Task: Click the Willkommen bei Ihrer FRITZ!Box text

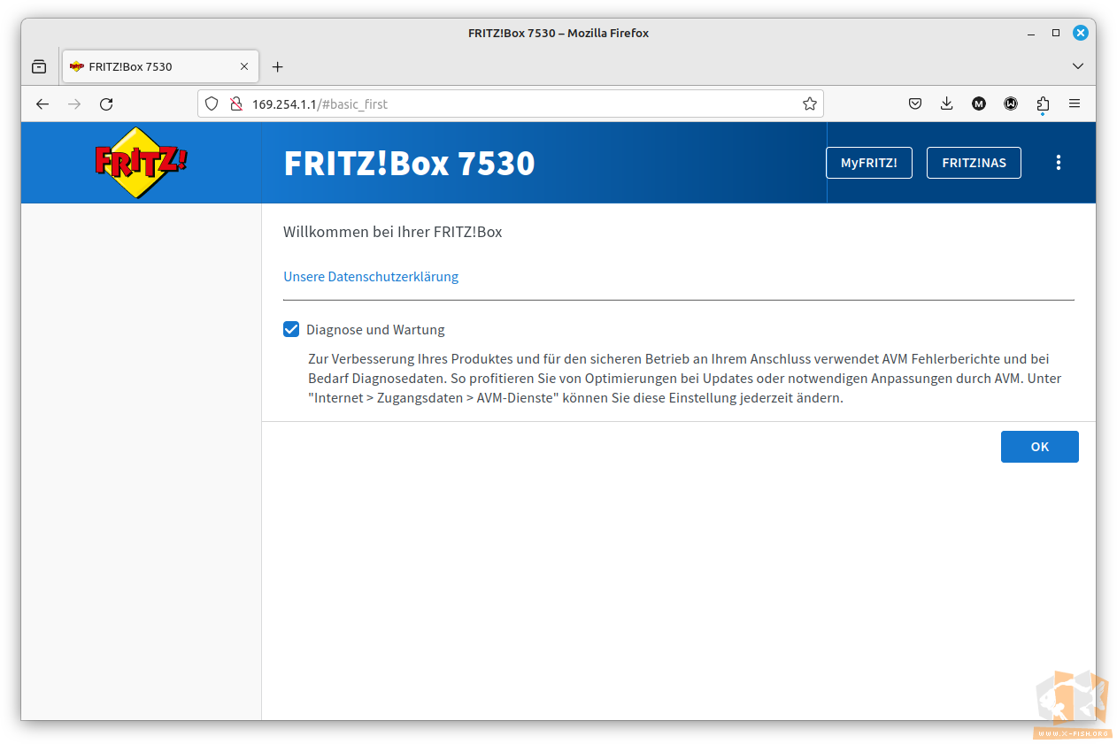Action: coord(392,232)
